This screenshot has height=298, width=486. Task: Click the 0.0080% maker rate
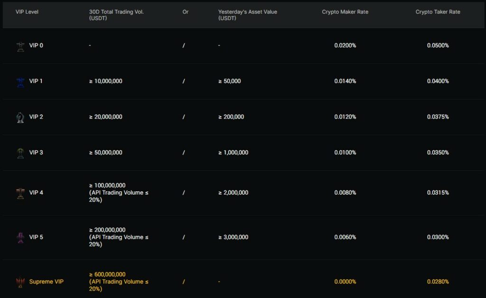point(345,193)
